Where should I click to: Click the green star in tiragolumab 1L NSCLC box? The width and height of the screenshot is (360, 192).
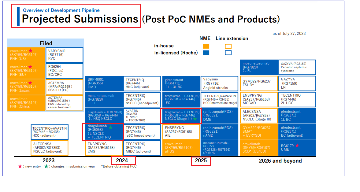110,127
